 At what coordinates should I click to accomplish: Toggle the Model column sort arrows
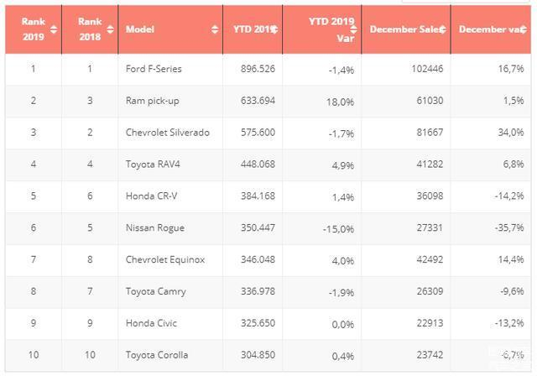[x=215, y=29]
